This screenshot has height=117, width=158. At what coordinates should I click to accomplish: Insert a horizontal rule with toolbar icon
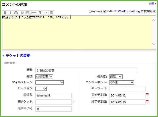click(34, 13)
